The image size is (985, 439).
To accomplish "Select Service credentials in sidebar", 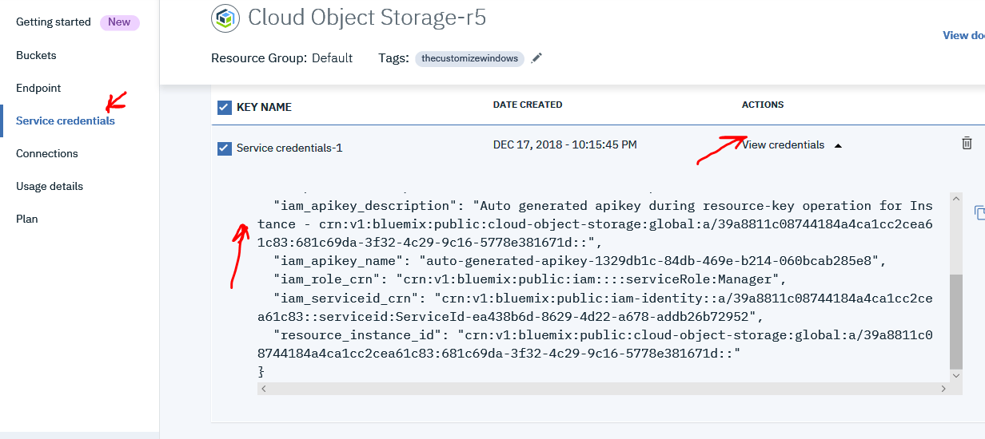I will click(66, 121).
